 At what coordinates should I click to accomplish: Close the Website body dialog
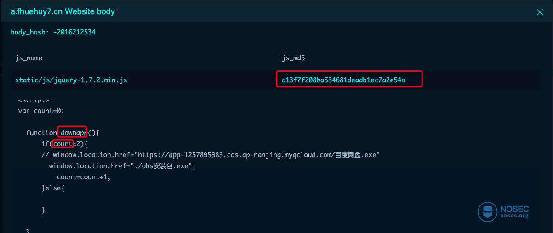click(540, 12)
